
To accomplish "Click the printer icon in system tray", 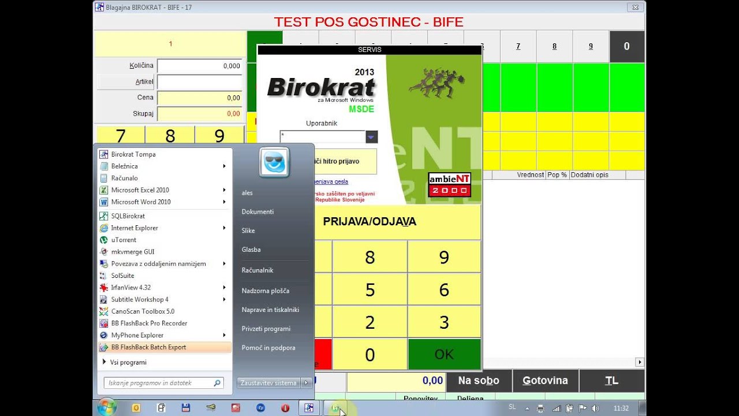I will click(540, 408).
